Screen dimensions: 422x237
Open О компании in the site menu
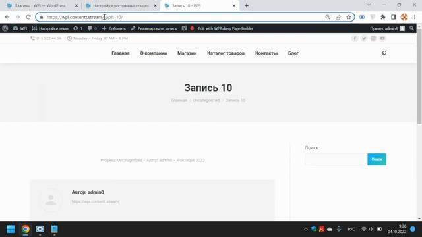[154, 53]
